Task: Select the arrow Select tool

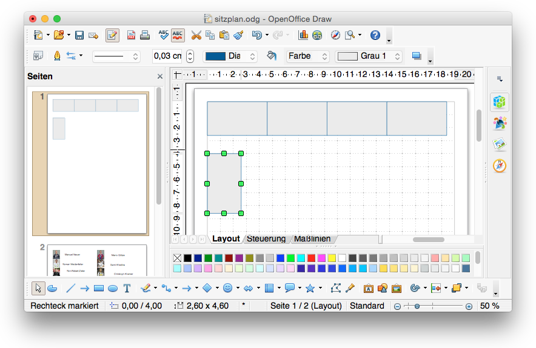Action: [x=38, y=288]
